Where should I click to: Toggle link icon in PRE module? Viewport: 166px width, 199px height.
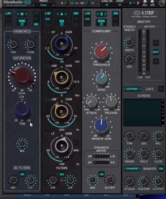(8, 19)
